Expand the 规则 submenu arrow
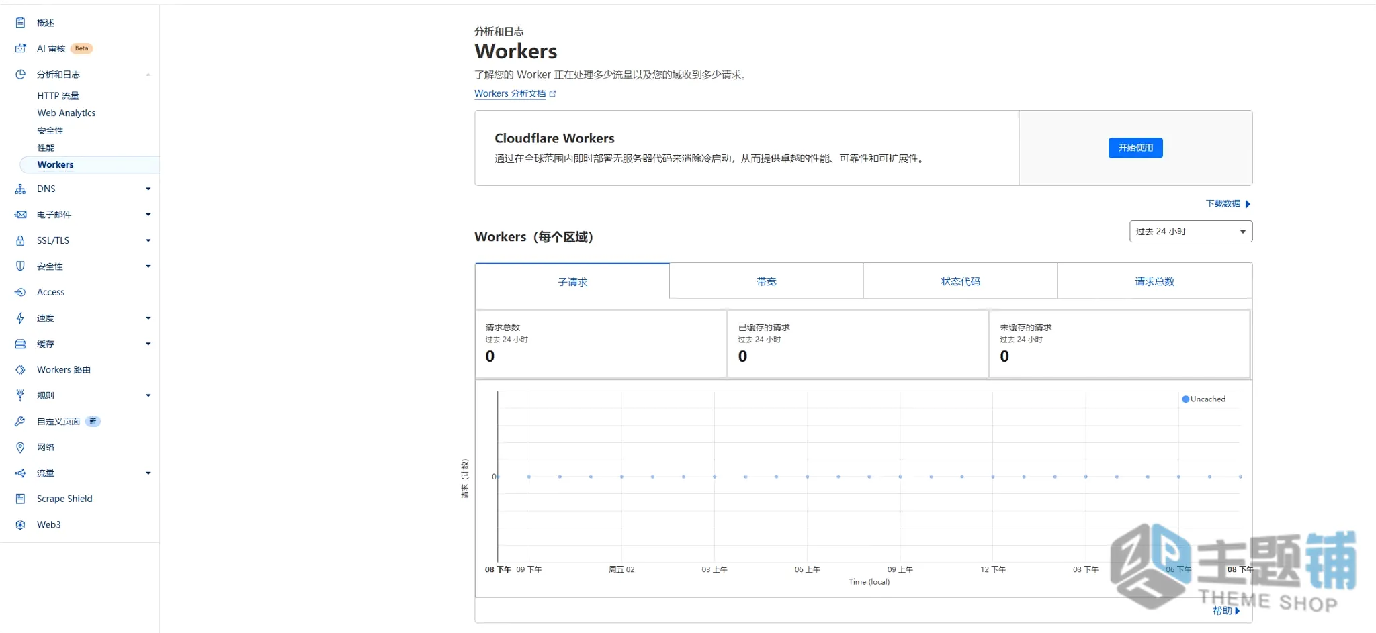1376x633 pixels. click(x=148, y=395)
